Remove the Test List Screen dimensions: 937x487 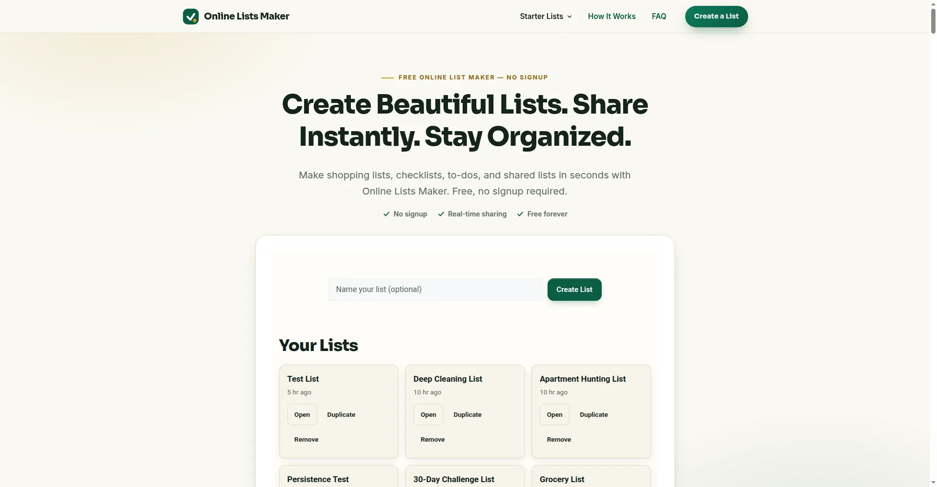306,439
